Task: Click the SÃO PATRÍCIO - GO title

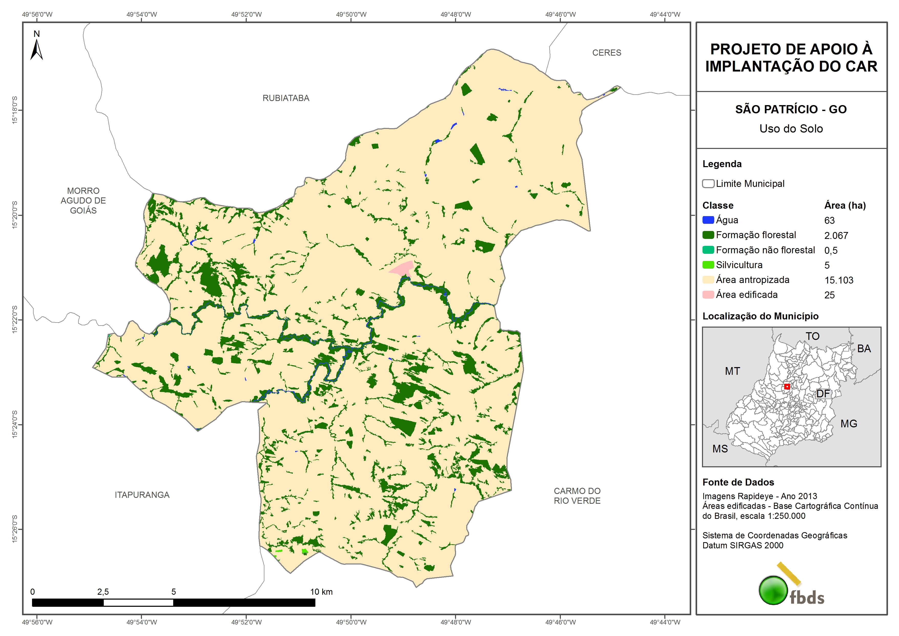Action: (791, 109)
